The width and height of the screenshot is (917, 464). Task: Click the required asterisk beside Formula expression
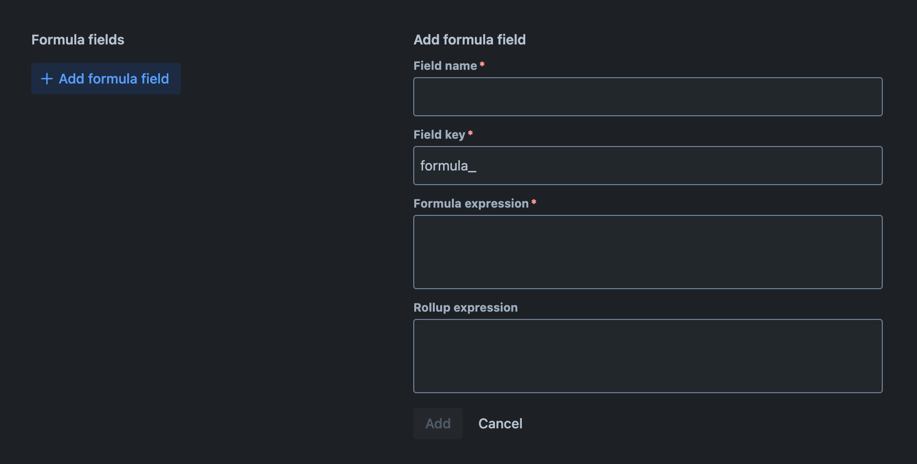534,202
